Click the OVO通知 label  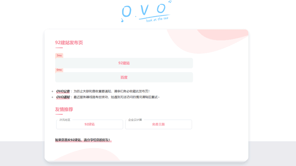click(63, 97)
